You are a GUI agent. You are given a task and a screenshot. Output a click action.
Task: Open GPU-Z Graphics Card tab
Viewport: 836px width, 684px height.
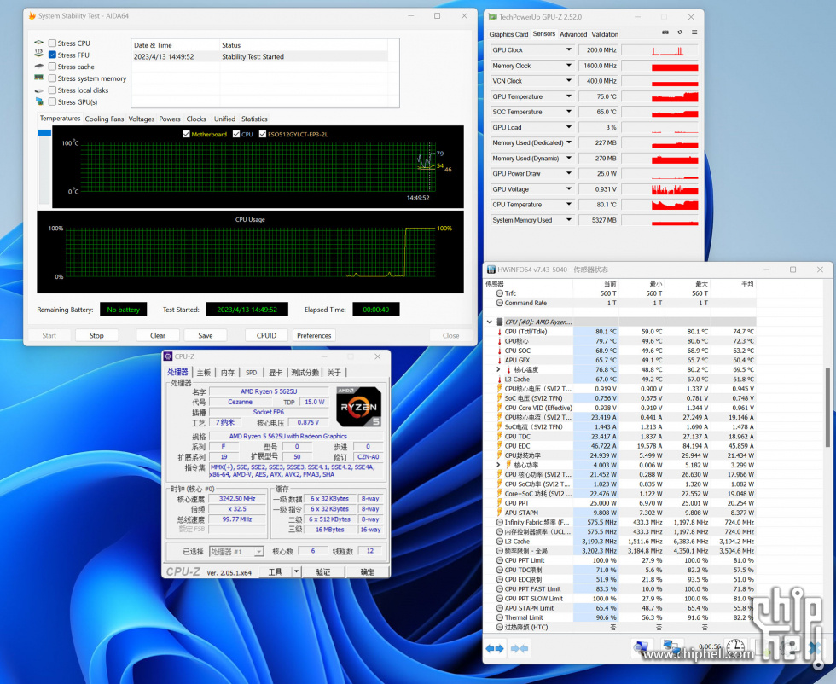click(x=508, y=34)
